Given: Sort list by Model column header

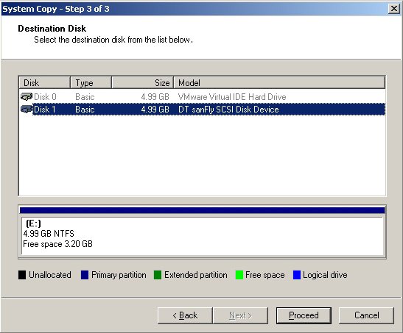Looking at the screenshot, I should (279, 82).
